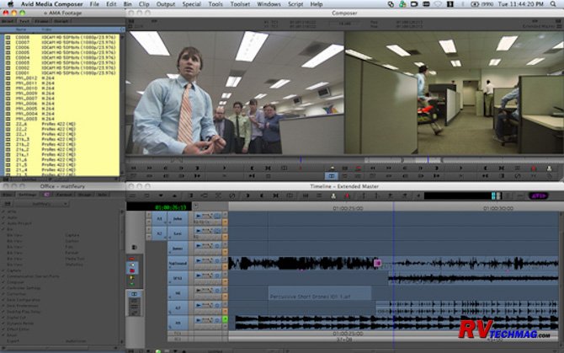Click the record monitor position bar
Screen dimensions: 564x353
[455, 159]
